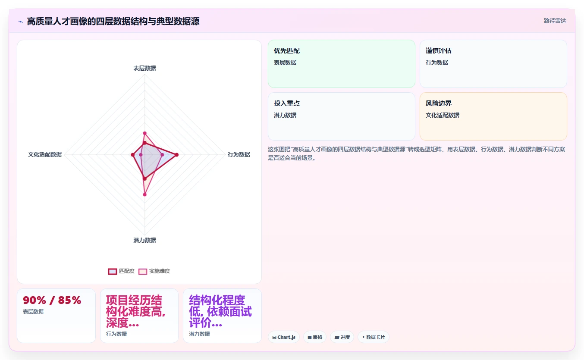
Task: Click the 项目经历结构化难度高 stat card
Action: pyautogui.click(x=139, y=316)
